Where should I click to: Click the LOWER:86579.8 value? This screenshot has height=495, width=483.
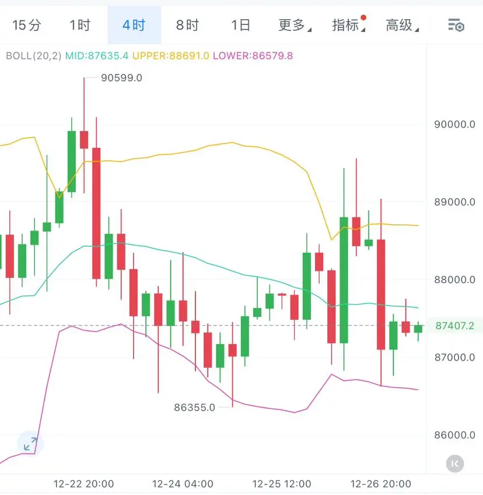pos(253,56)
